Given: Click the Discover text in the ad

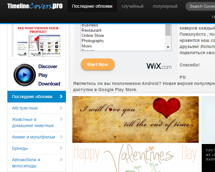Looking at the screenshot, I should pyautogui.click(x=48, y=66).
